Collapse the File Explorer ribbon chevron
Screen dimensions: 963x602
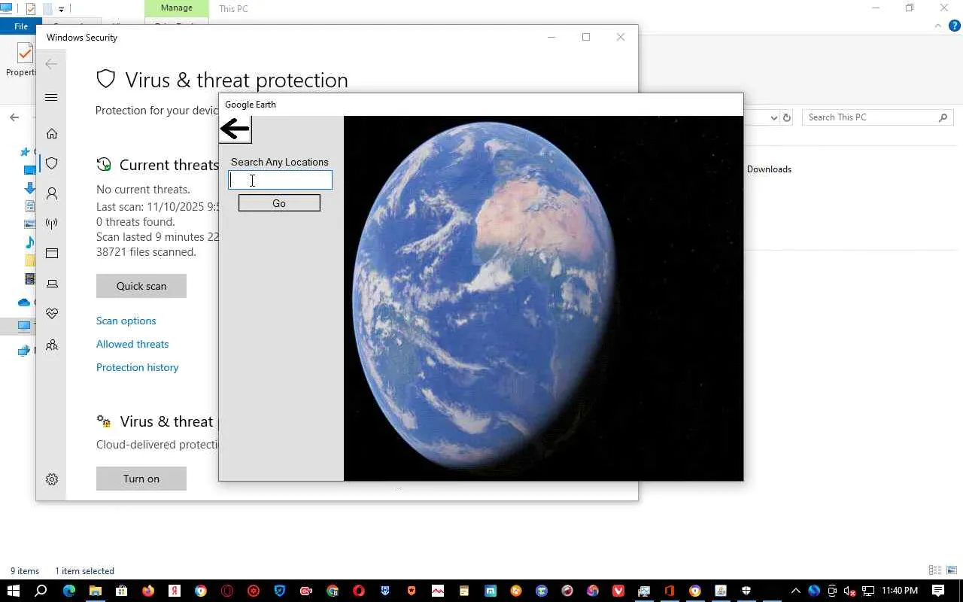[938, 26]
